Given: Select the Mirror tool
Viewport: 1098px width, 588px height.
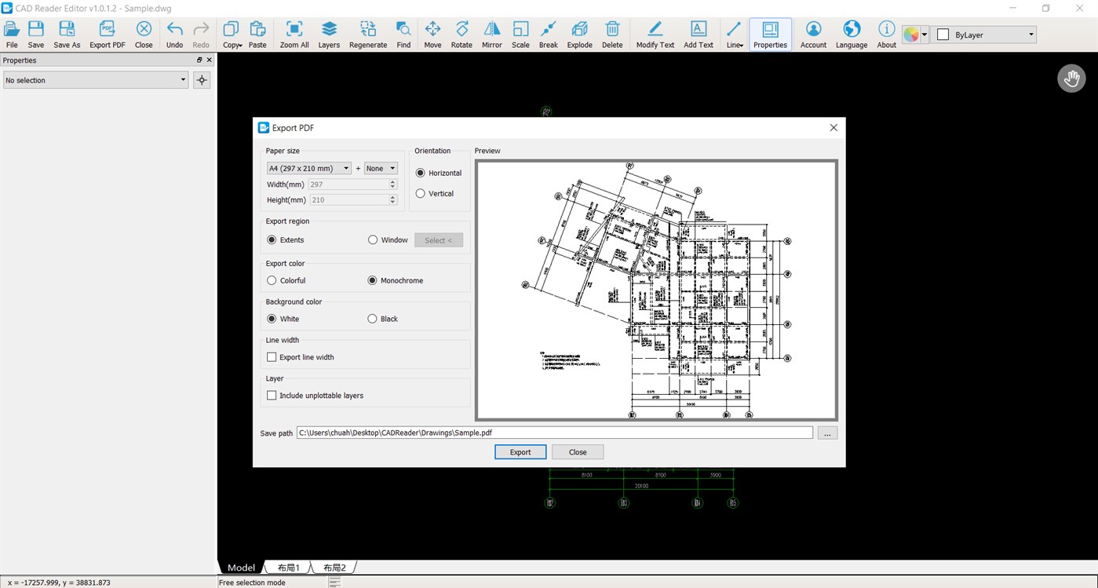Looking at the screenshot, I should coord(491,31).
